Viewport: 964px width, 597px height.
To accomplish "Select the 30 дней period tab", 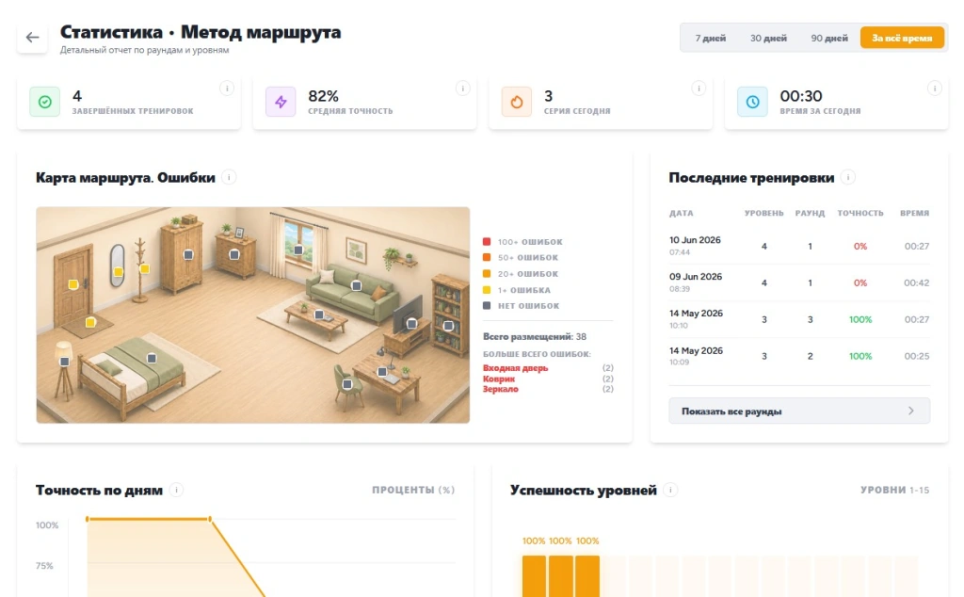I will [x=768, y=38].
